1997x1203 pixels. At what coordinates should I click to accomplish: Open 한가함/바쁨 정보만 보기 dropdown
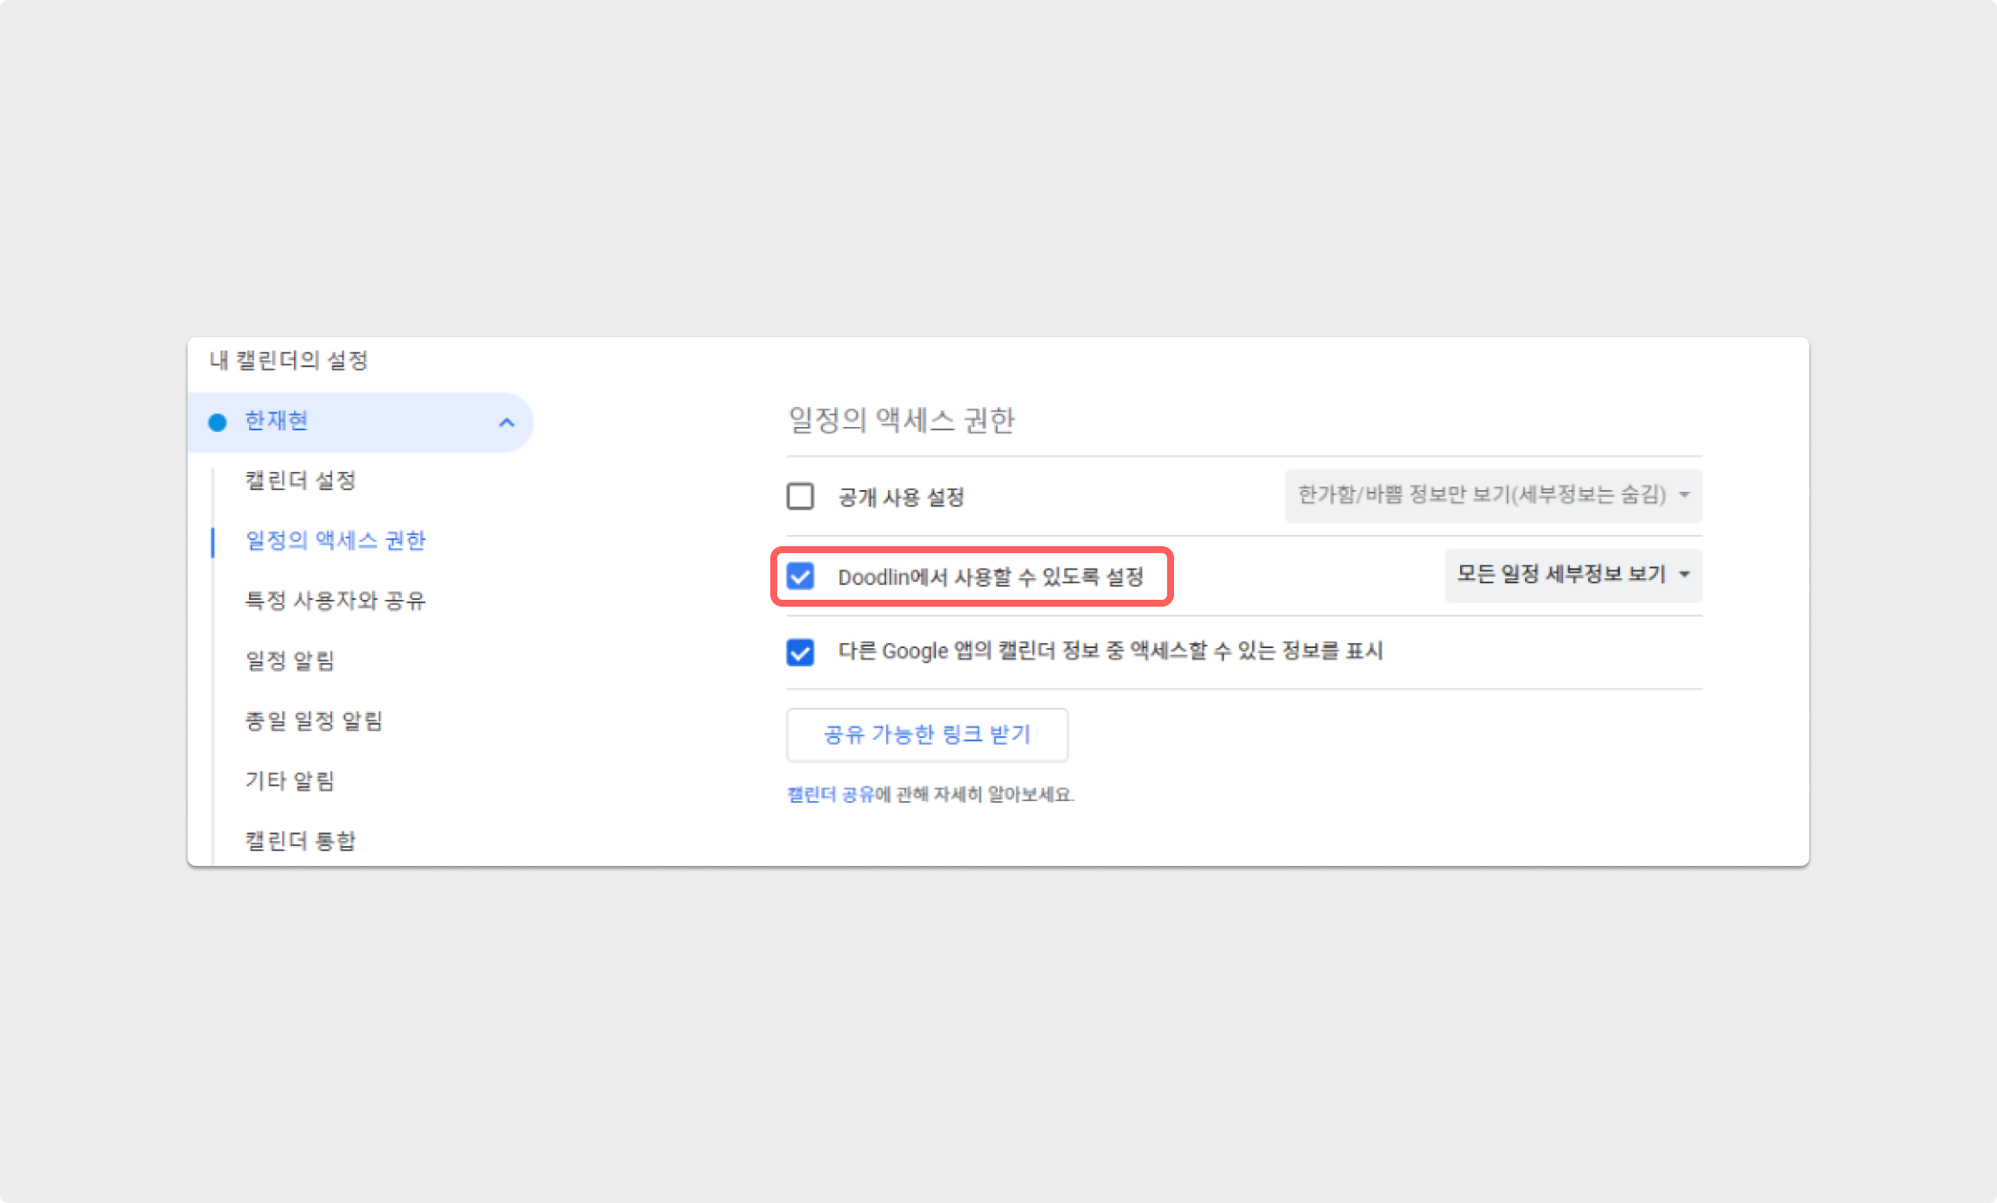coord(1482,495)
